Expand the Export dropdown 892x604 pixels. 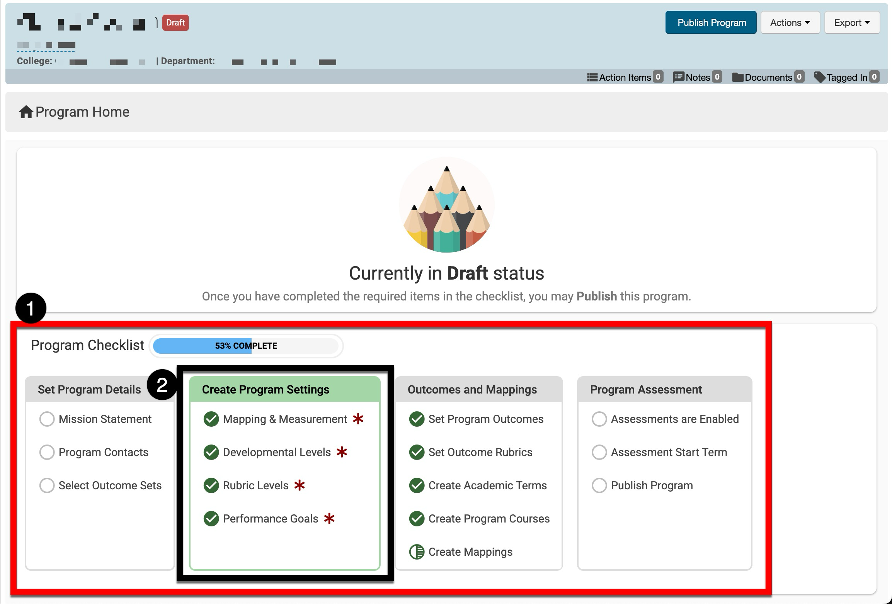852,23
